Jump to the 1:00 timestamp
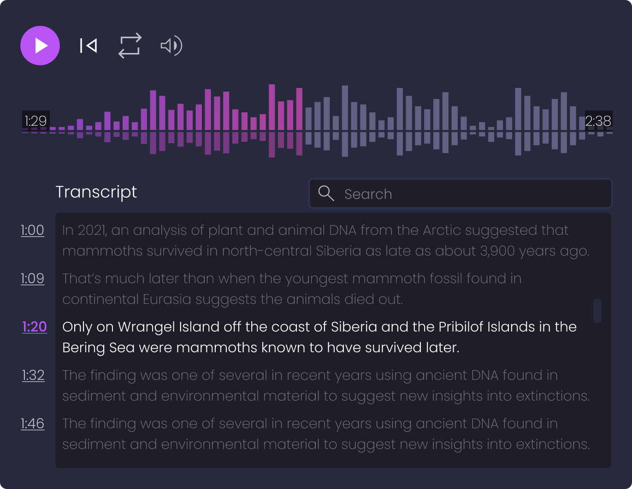Screen dimensions: 632x489 coord(32,230)
